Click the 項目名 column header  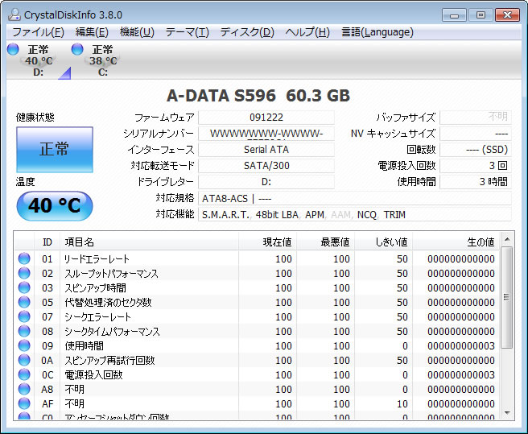(x=149, y=242)
